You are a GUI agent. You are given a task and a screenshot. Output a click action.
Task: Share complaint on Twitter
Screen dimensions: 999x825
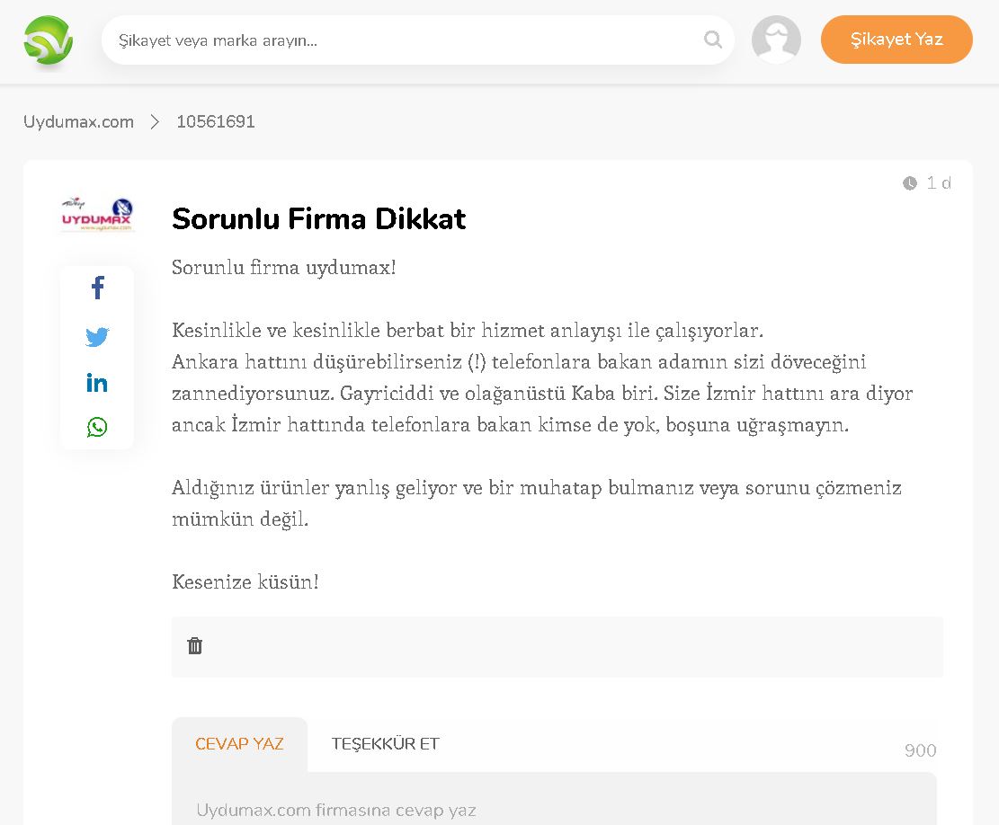point(97,337)
